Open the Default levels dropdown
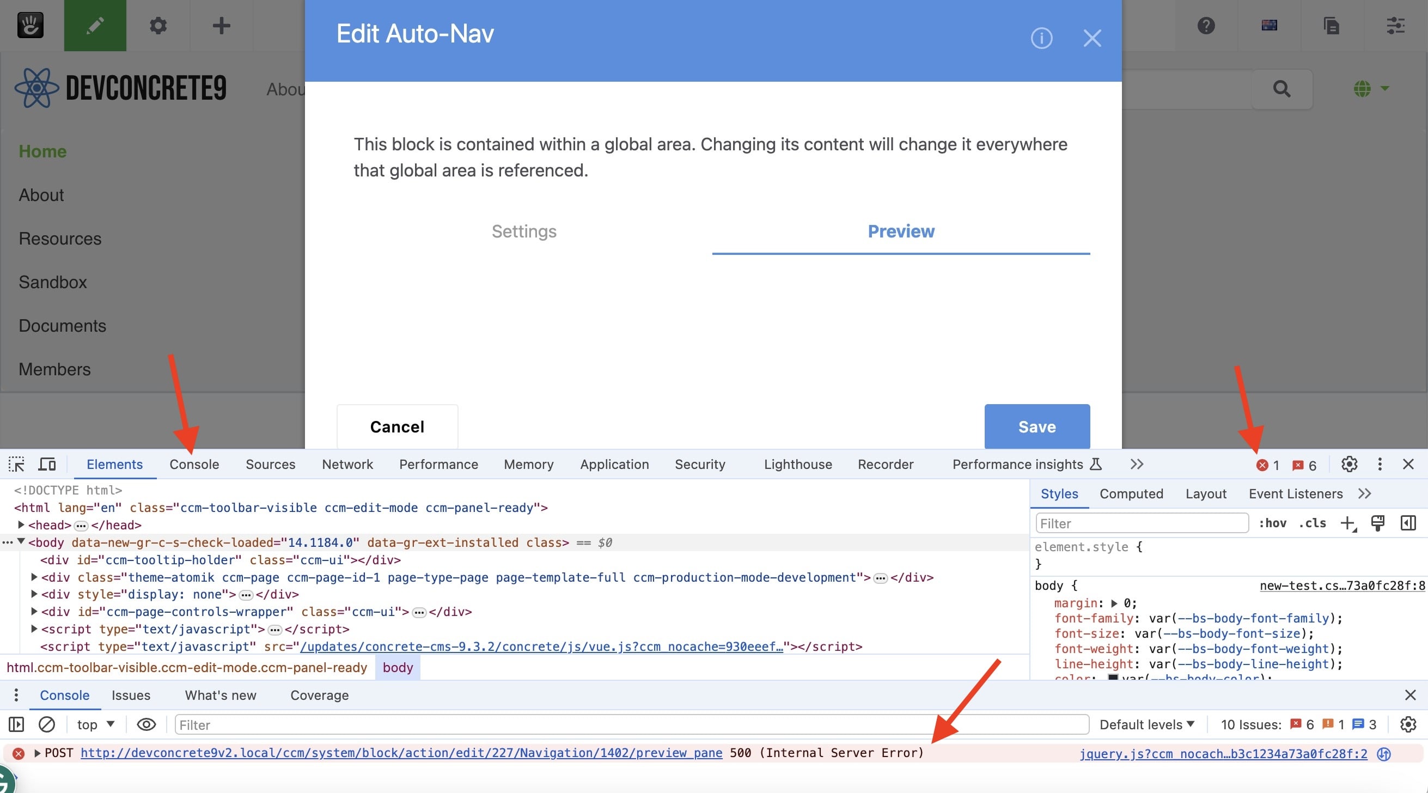Image resolution: width=1428 pixels, height=793 pixels. (x=1146, y=724)
